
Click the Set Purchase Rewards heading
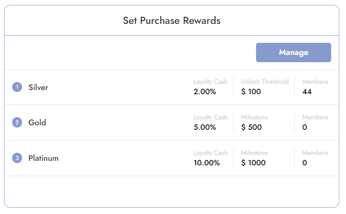pyautogui.click(x=171, y=21)
